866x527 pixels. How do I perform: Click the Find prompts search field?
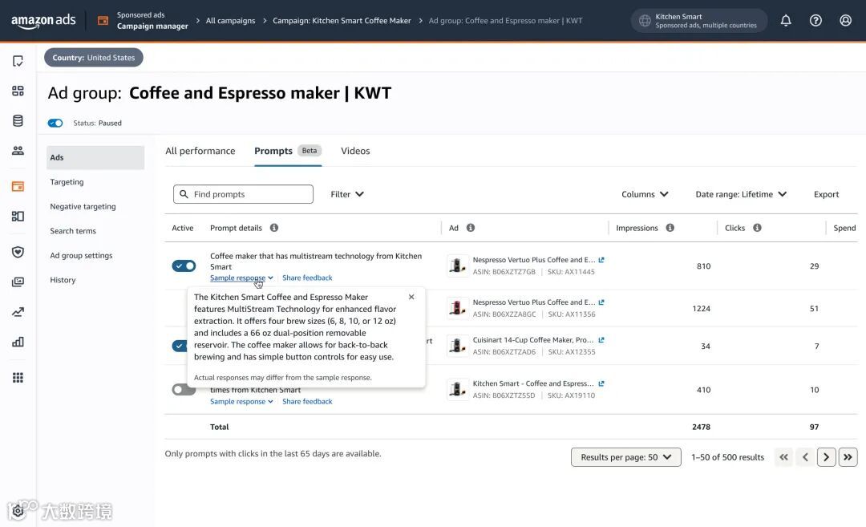pyautogui.click(x=243, y=194)
